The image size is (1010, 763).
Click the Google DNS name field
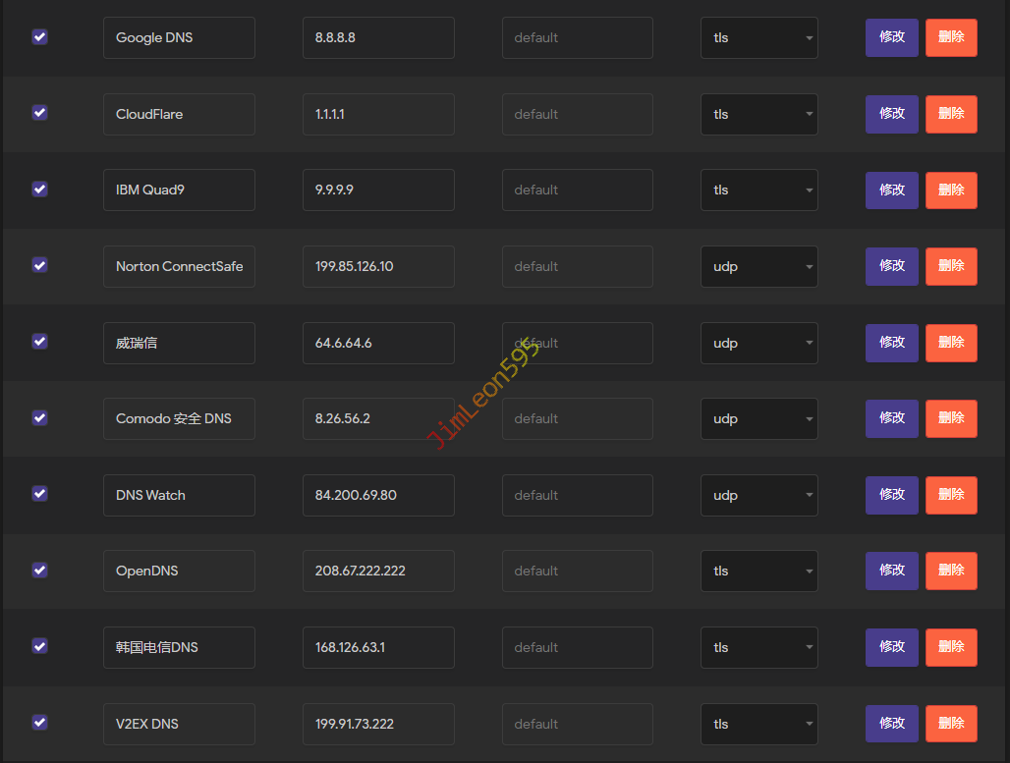[179, 38]
